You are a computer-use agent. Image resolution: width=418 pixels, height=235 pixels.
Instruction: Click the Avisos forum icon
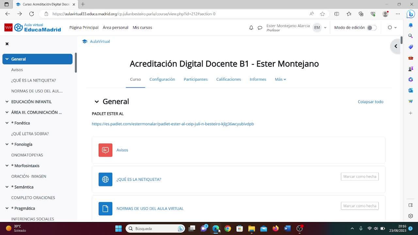pyautogui.click(x=105, y=150)
